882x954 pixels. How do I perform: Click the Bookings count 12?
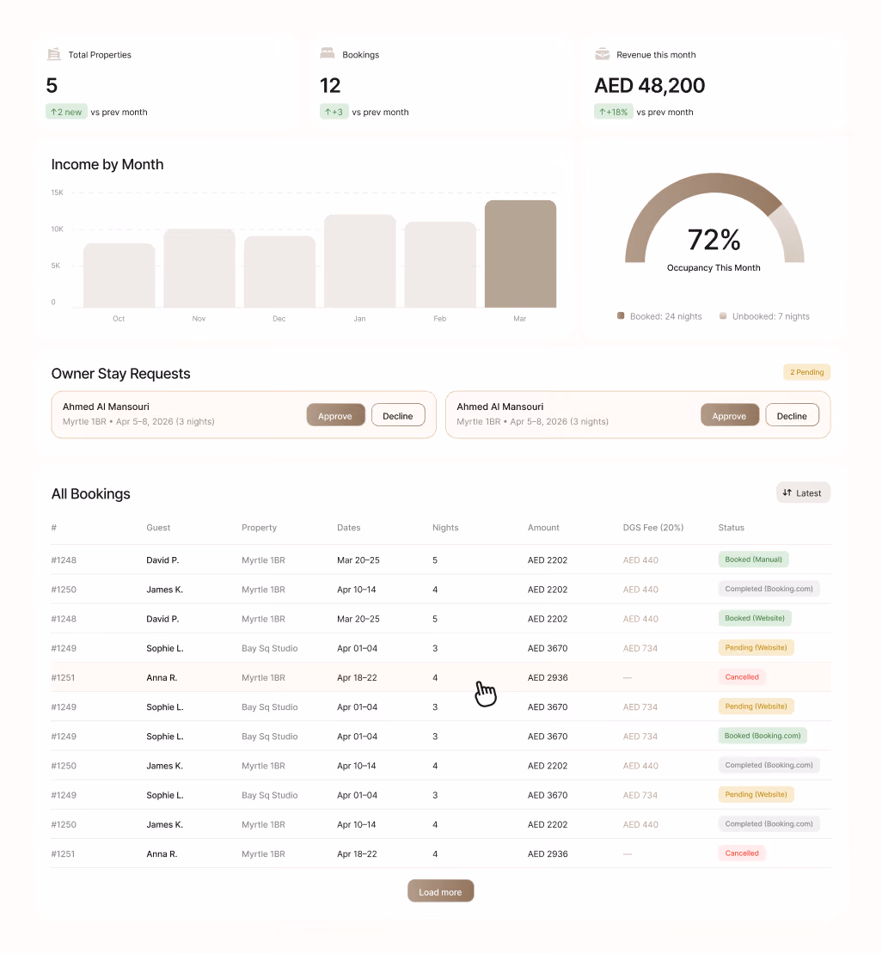(x=330, y=85)
